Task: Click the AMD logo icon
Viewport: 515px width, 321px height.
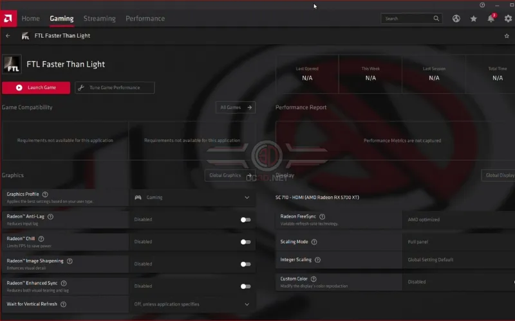Action: [8, 19]
